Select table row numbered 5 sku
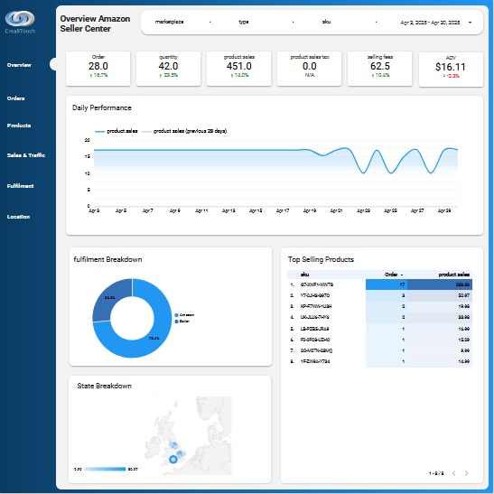Viewport: 494px width, 494px height. point(314,329)
